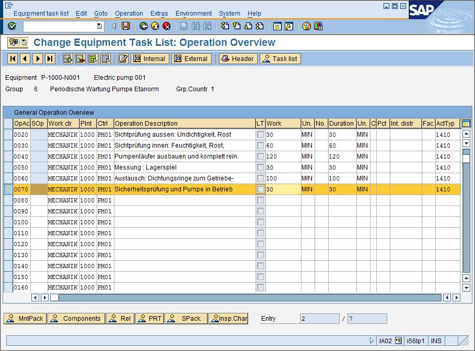Go to the previous page with the toolbar icon

(x=237, y=26)
